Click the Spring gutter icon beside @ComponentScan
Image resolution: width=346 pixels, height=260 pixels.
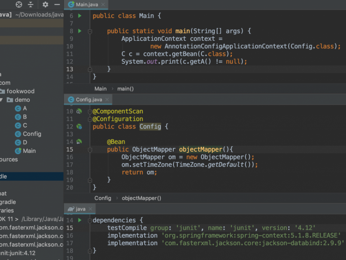[79, 111]
